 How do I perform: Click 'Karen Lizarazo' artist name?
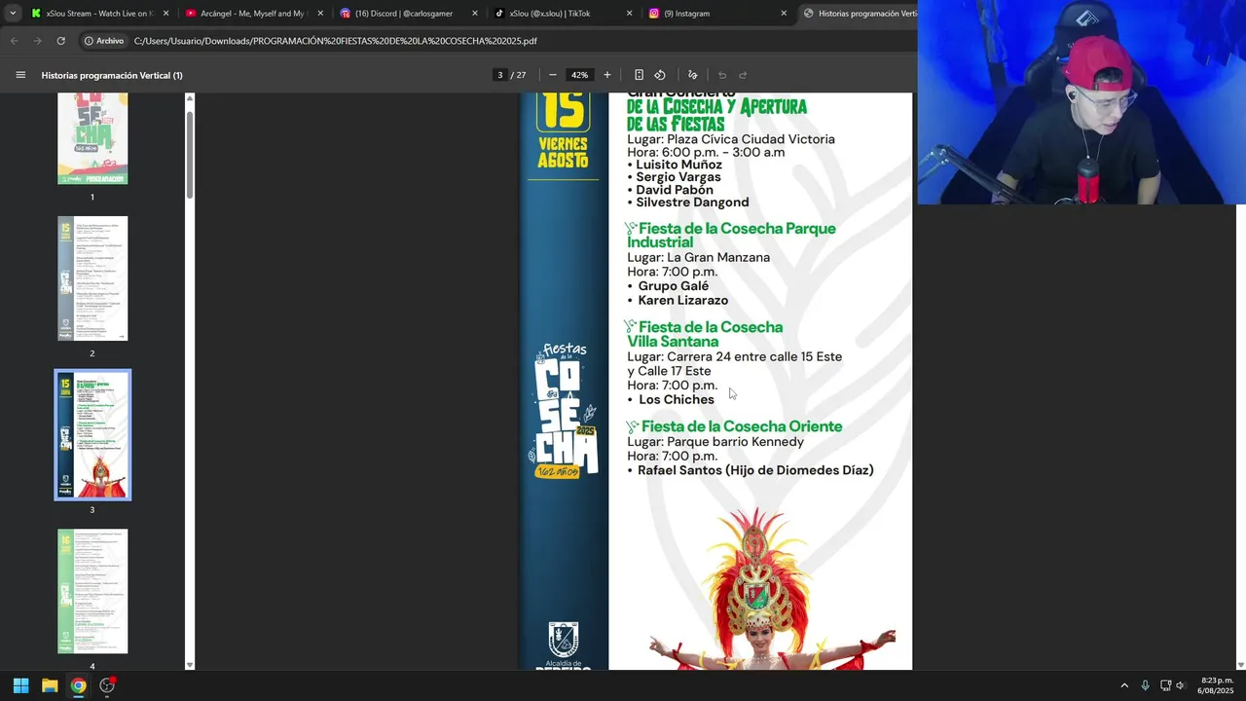click(x=682, y=300)
